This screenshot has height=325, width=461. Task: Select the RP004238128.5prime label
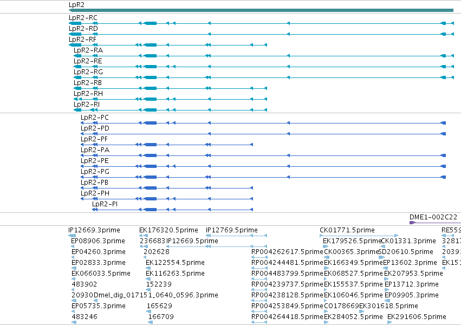point(287,296)
